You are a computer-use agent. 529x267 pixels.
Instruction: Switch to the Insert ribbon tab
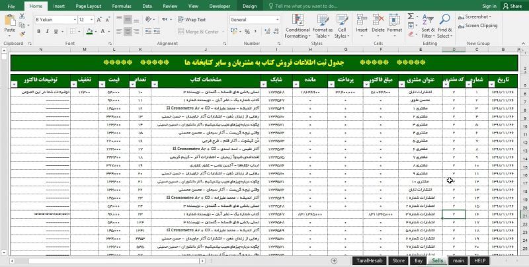(59, 6)
